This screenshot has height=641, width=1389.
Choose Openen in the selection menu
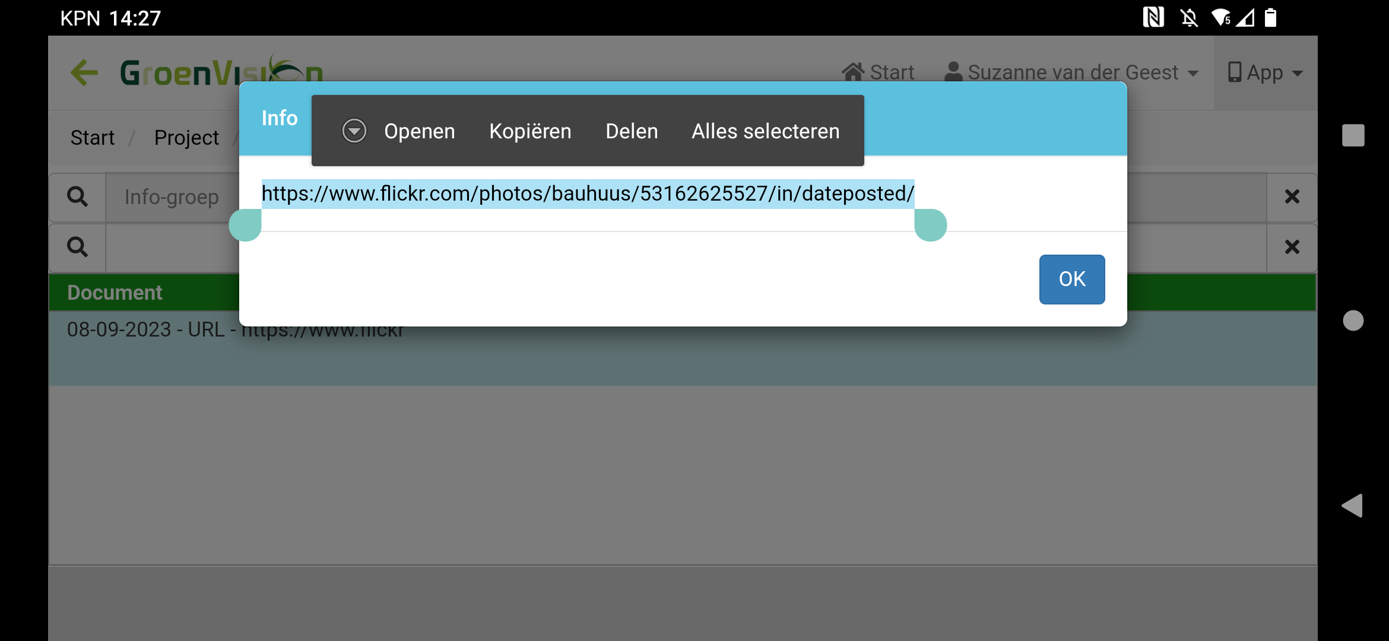tap(419, 131)
